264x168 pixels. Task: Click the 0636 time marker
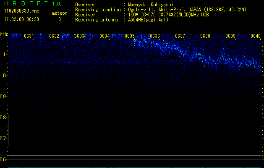tap(155, 36)
